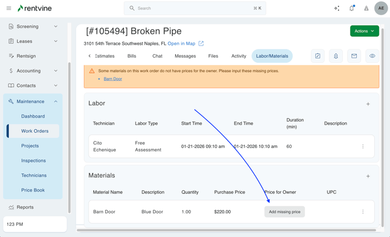
Task: Toggle the eye visibility icon
Action: [372, 56]
